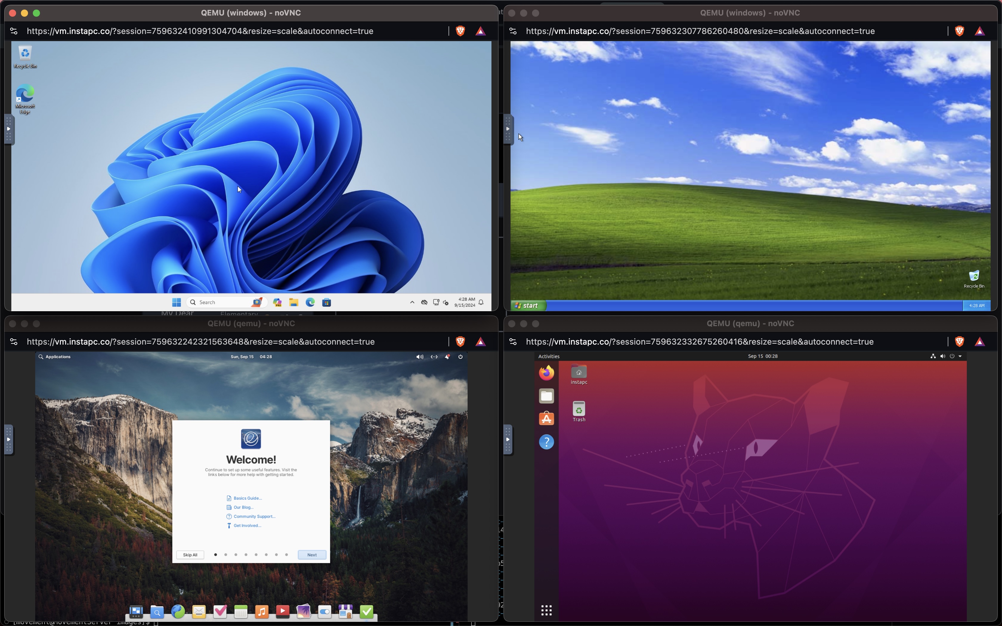Screen dimensions: 1002x626
Task: Launch Videos from the elementary dock
Action: pos(282,611)
